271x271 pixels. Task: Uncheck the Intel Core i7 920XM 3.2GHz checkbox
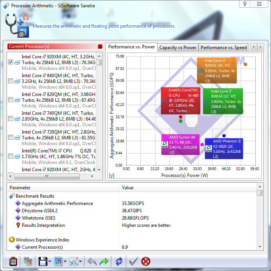tap(10, 62)
